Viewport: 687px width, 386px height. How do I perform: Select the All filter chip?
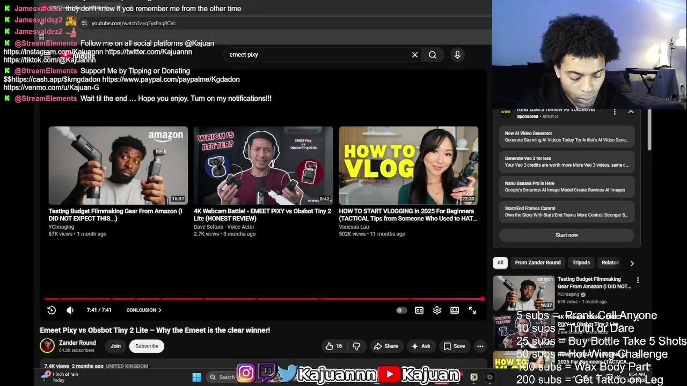point(500,263)
